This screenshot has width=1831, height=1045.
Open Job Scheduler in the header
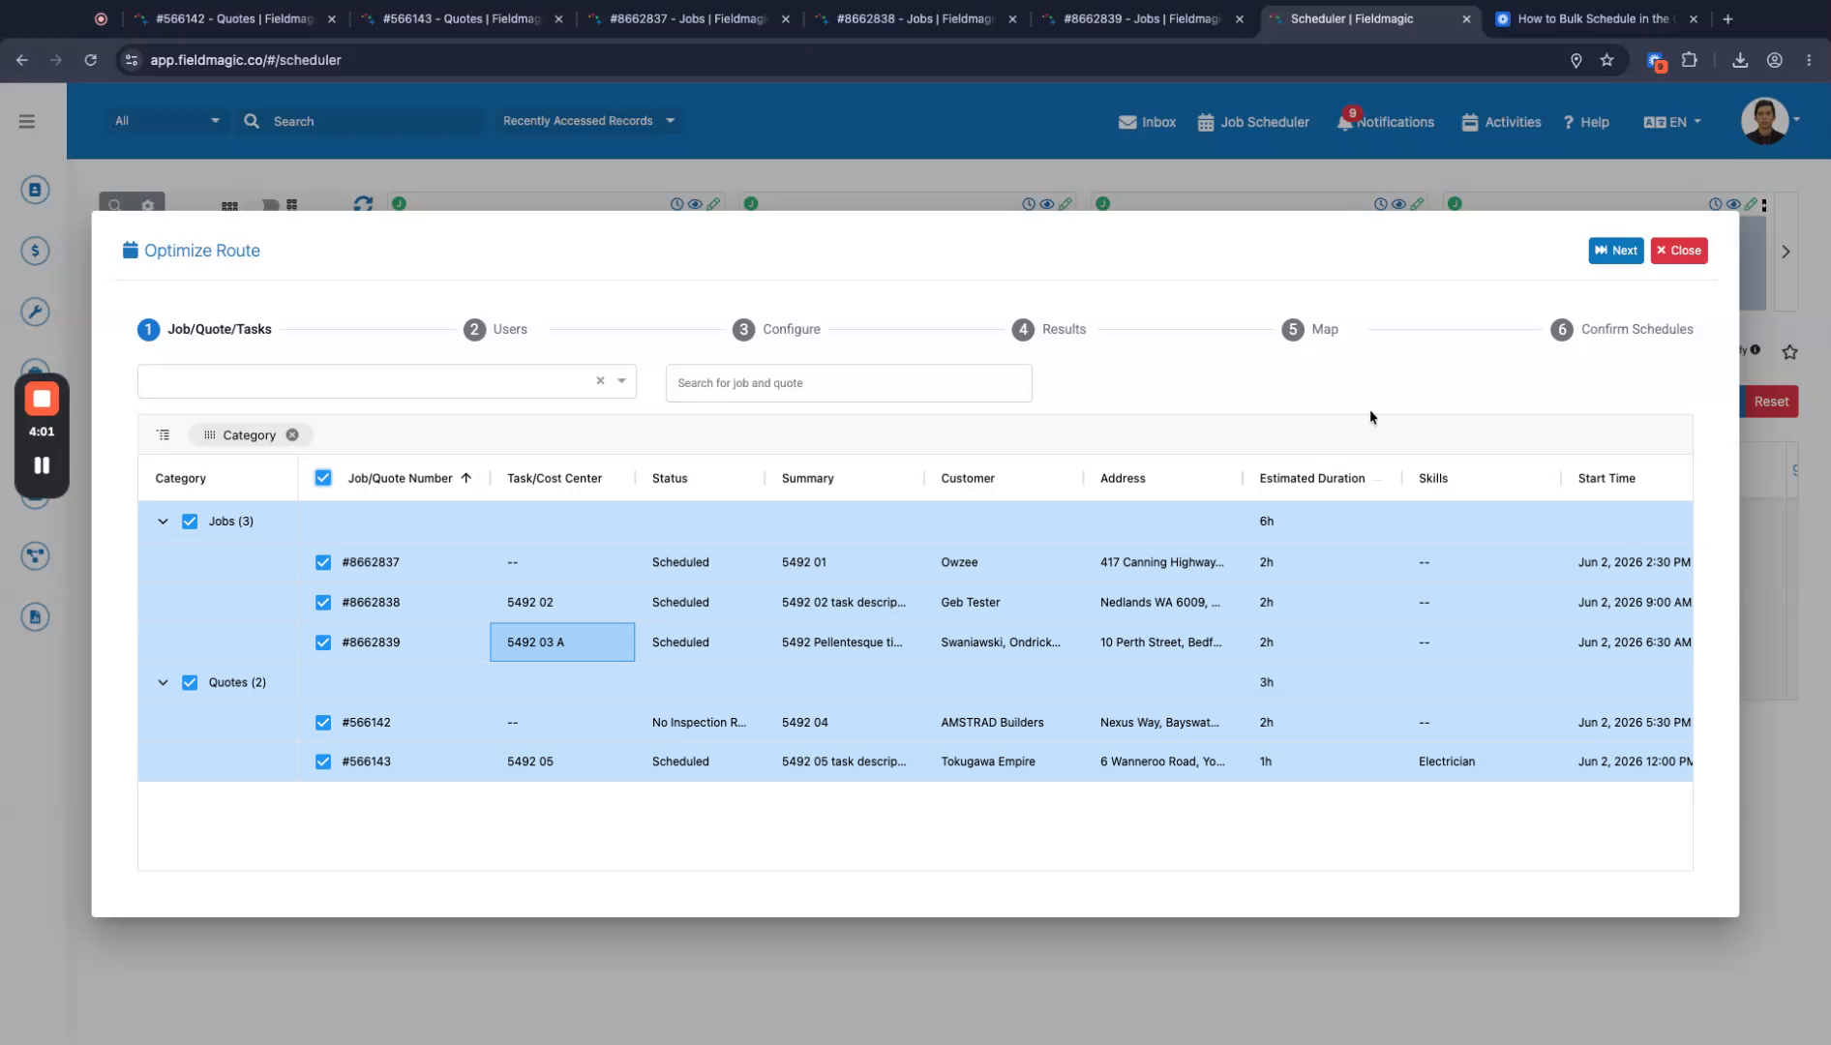[x=1253, y=122]
